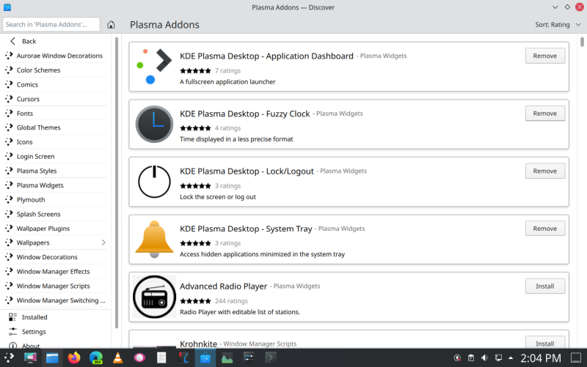The width and height of the screenshot is (587, 367).
Task: Click the '244 ratings' text
Action: (x=231, y=301)
